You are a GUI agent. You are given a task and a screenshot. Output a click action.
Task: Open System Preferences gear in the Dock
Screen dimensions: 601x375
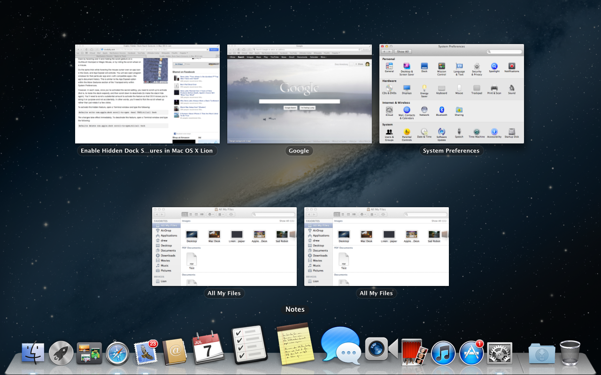click(x=500, y=353)
